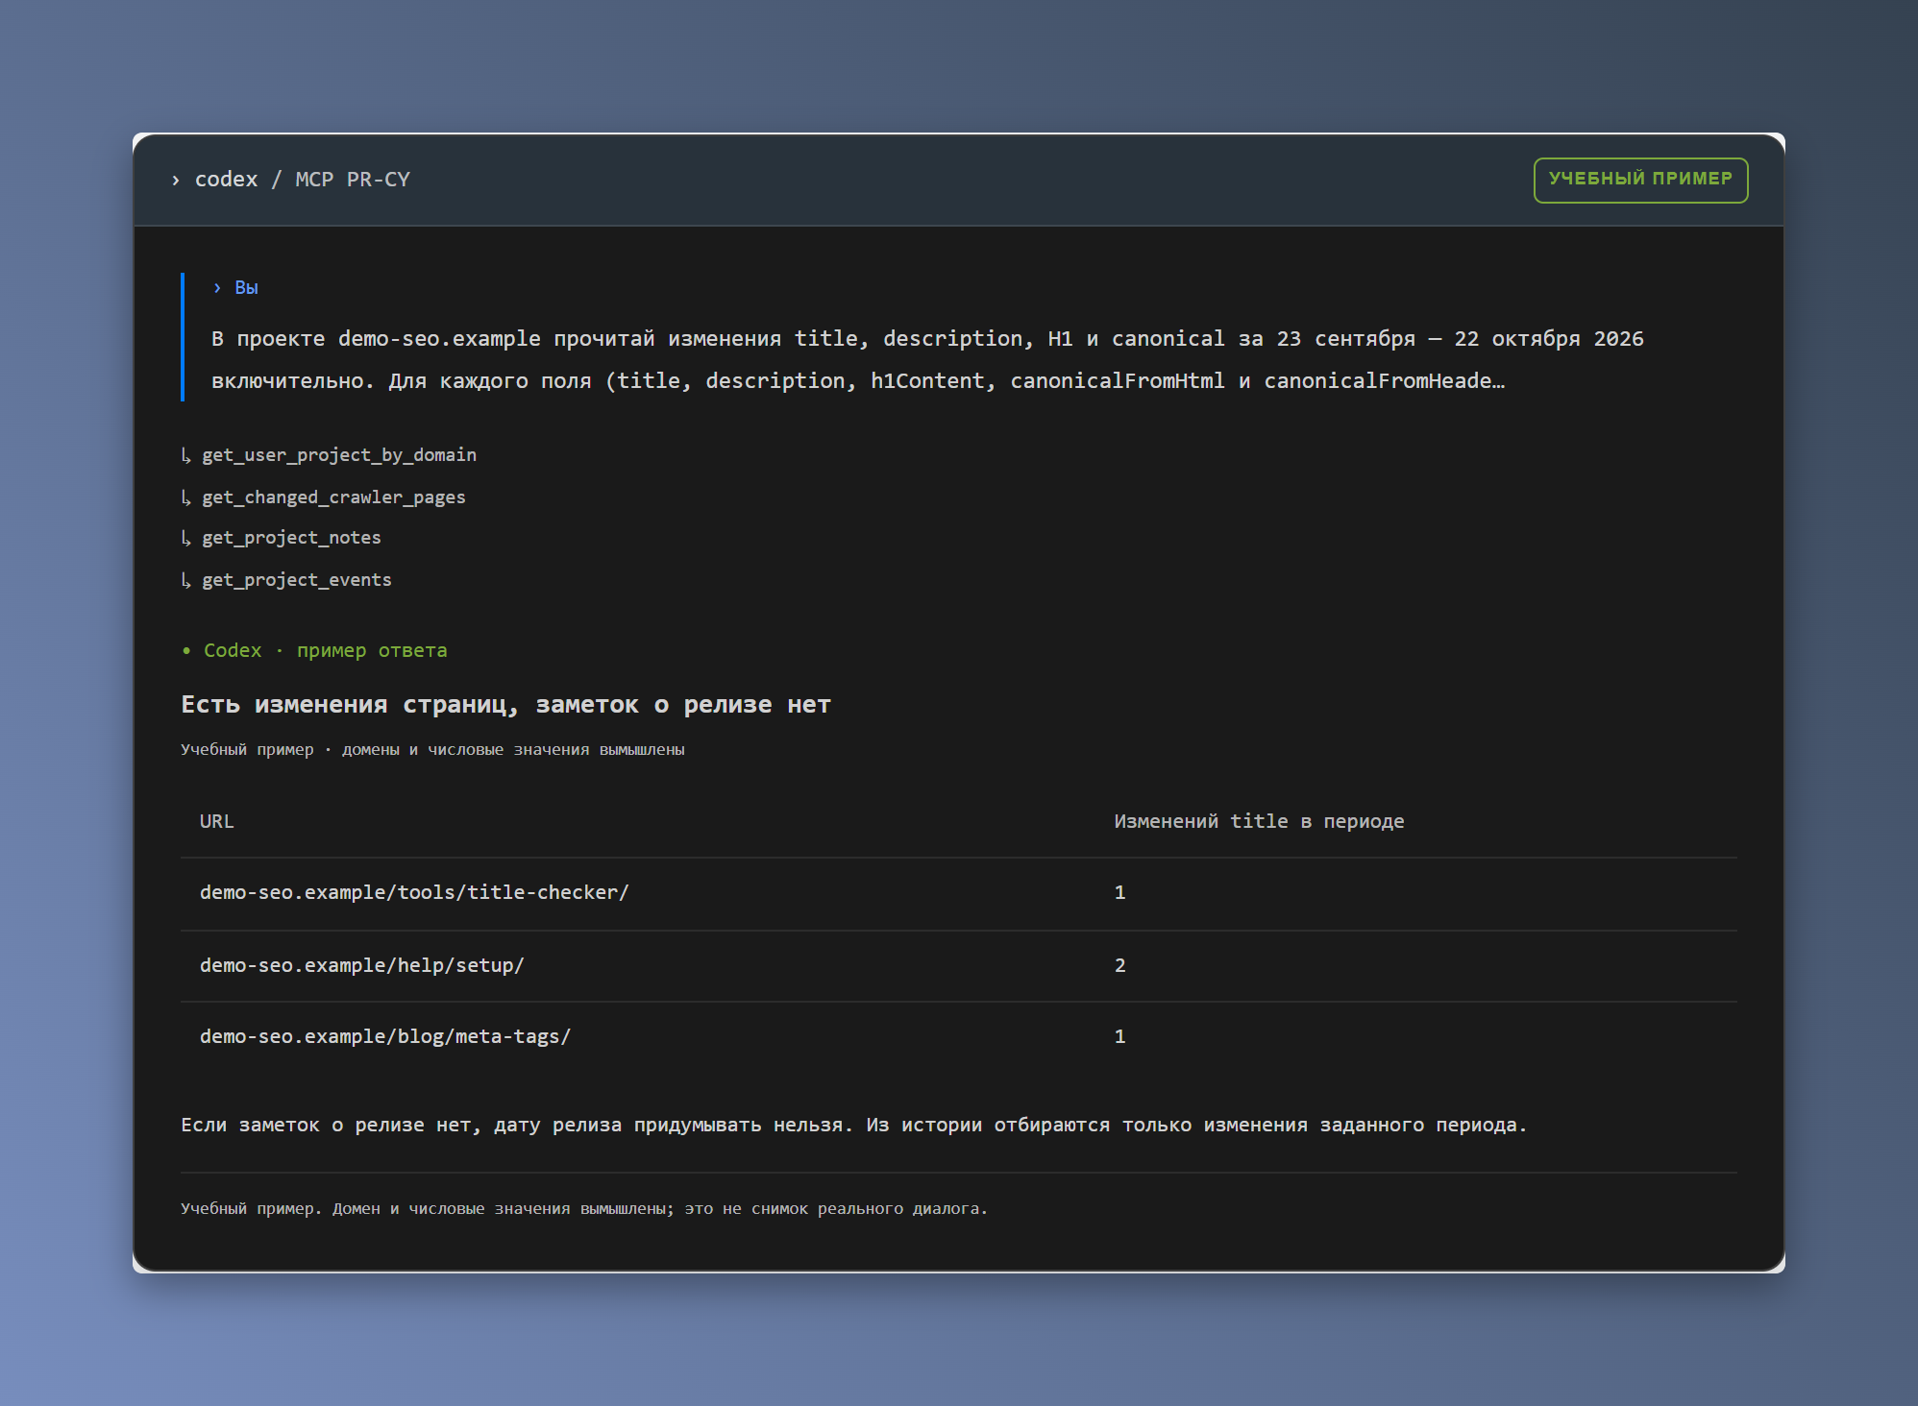Image resolution: width=1918 pixels, height=1406 pixels.
Task: Click Codex · пример ответа label
Action: [x=325, y=650]
